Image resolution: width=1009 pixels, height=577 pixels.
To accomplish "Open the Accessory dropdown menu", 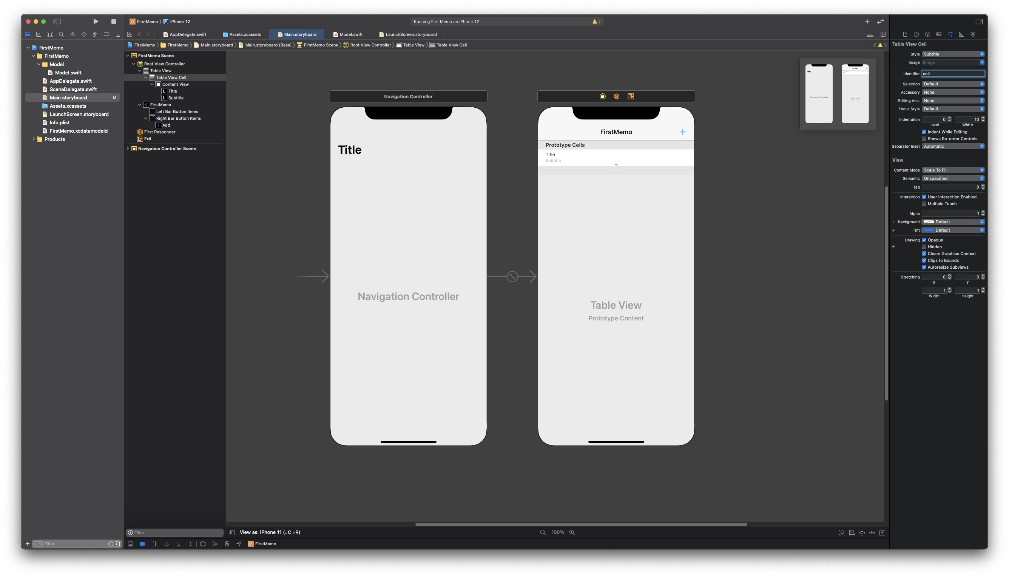I will pyautogui.click(x=952, y=92).
